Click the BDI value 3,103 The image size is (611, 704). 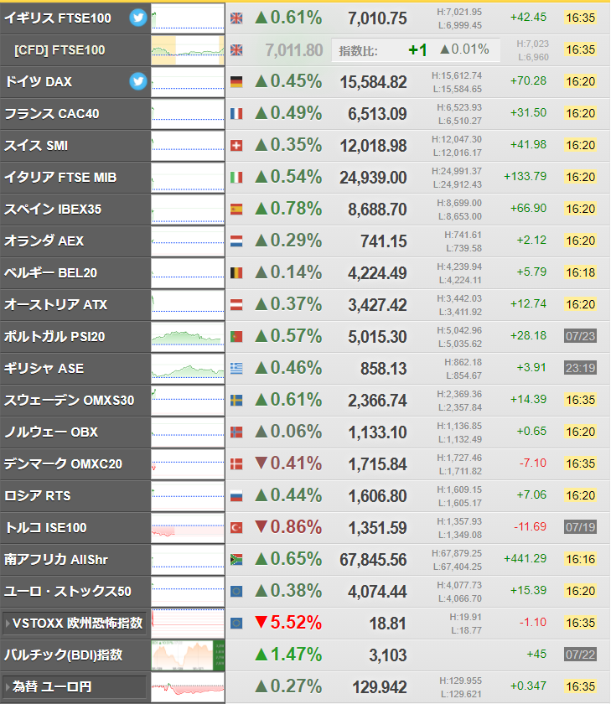(x=388, y=655)
